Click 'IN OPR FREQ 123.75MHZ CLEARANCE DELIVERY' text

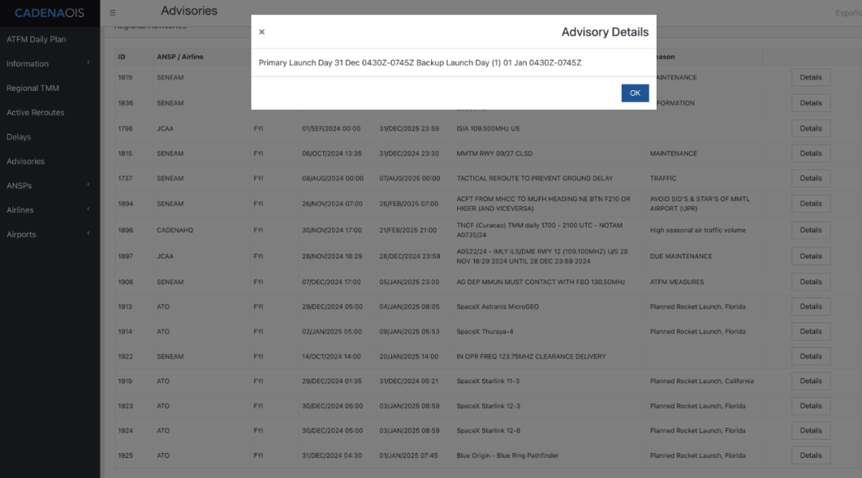click(x=531, y=357)
